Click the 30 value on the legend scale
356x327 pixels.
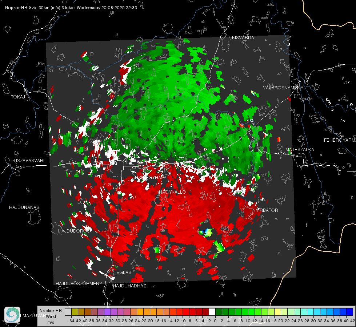pyautogui.click(x=313, y=321)
